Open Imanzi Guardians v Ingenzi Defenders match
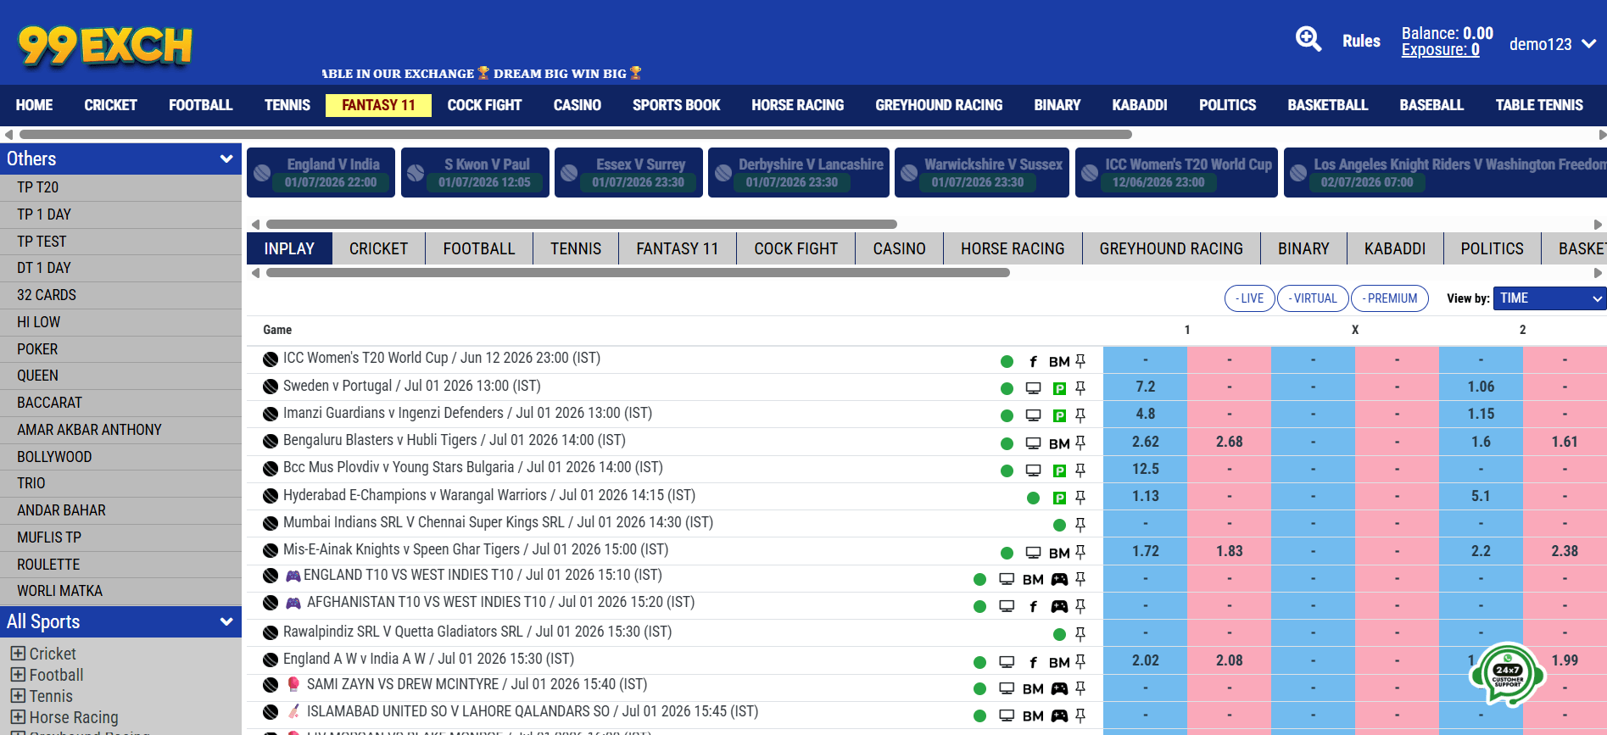Screen dimensions: 1607x735 pyautogui.click(x=467, y=413)
